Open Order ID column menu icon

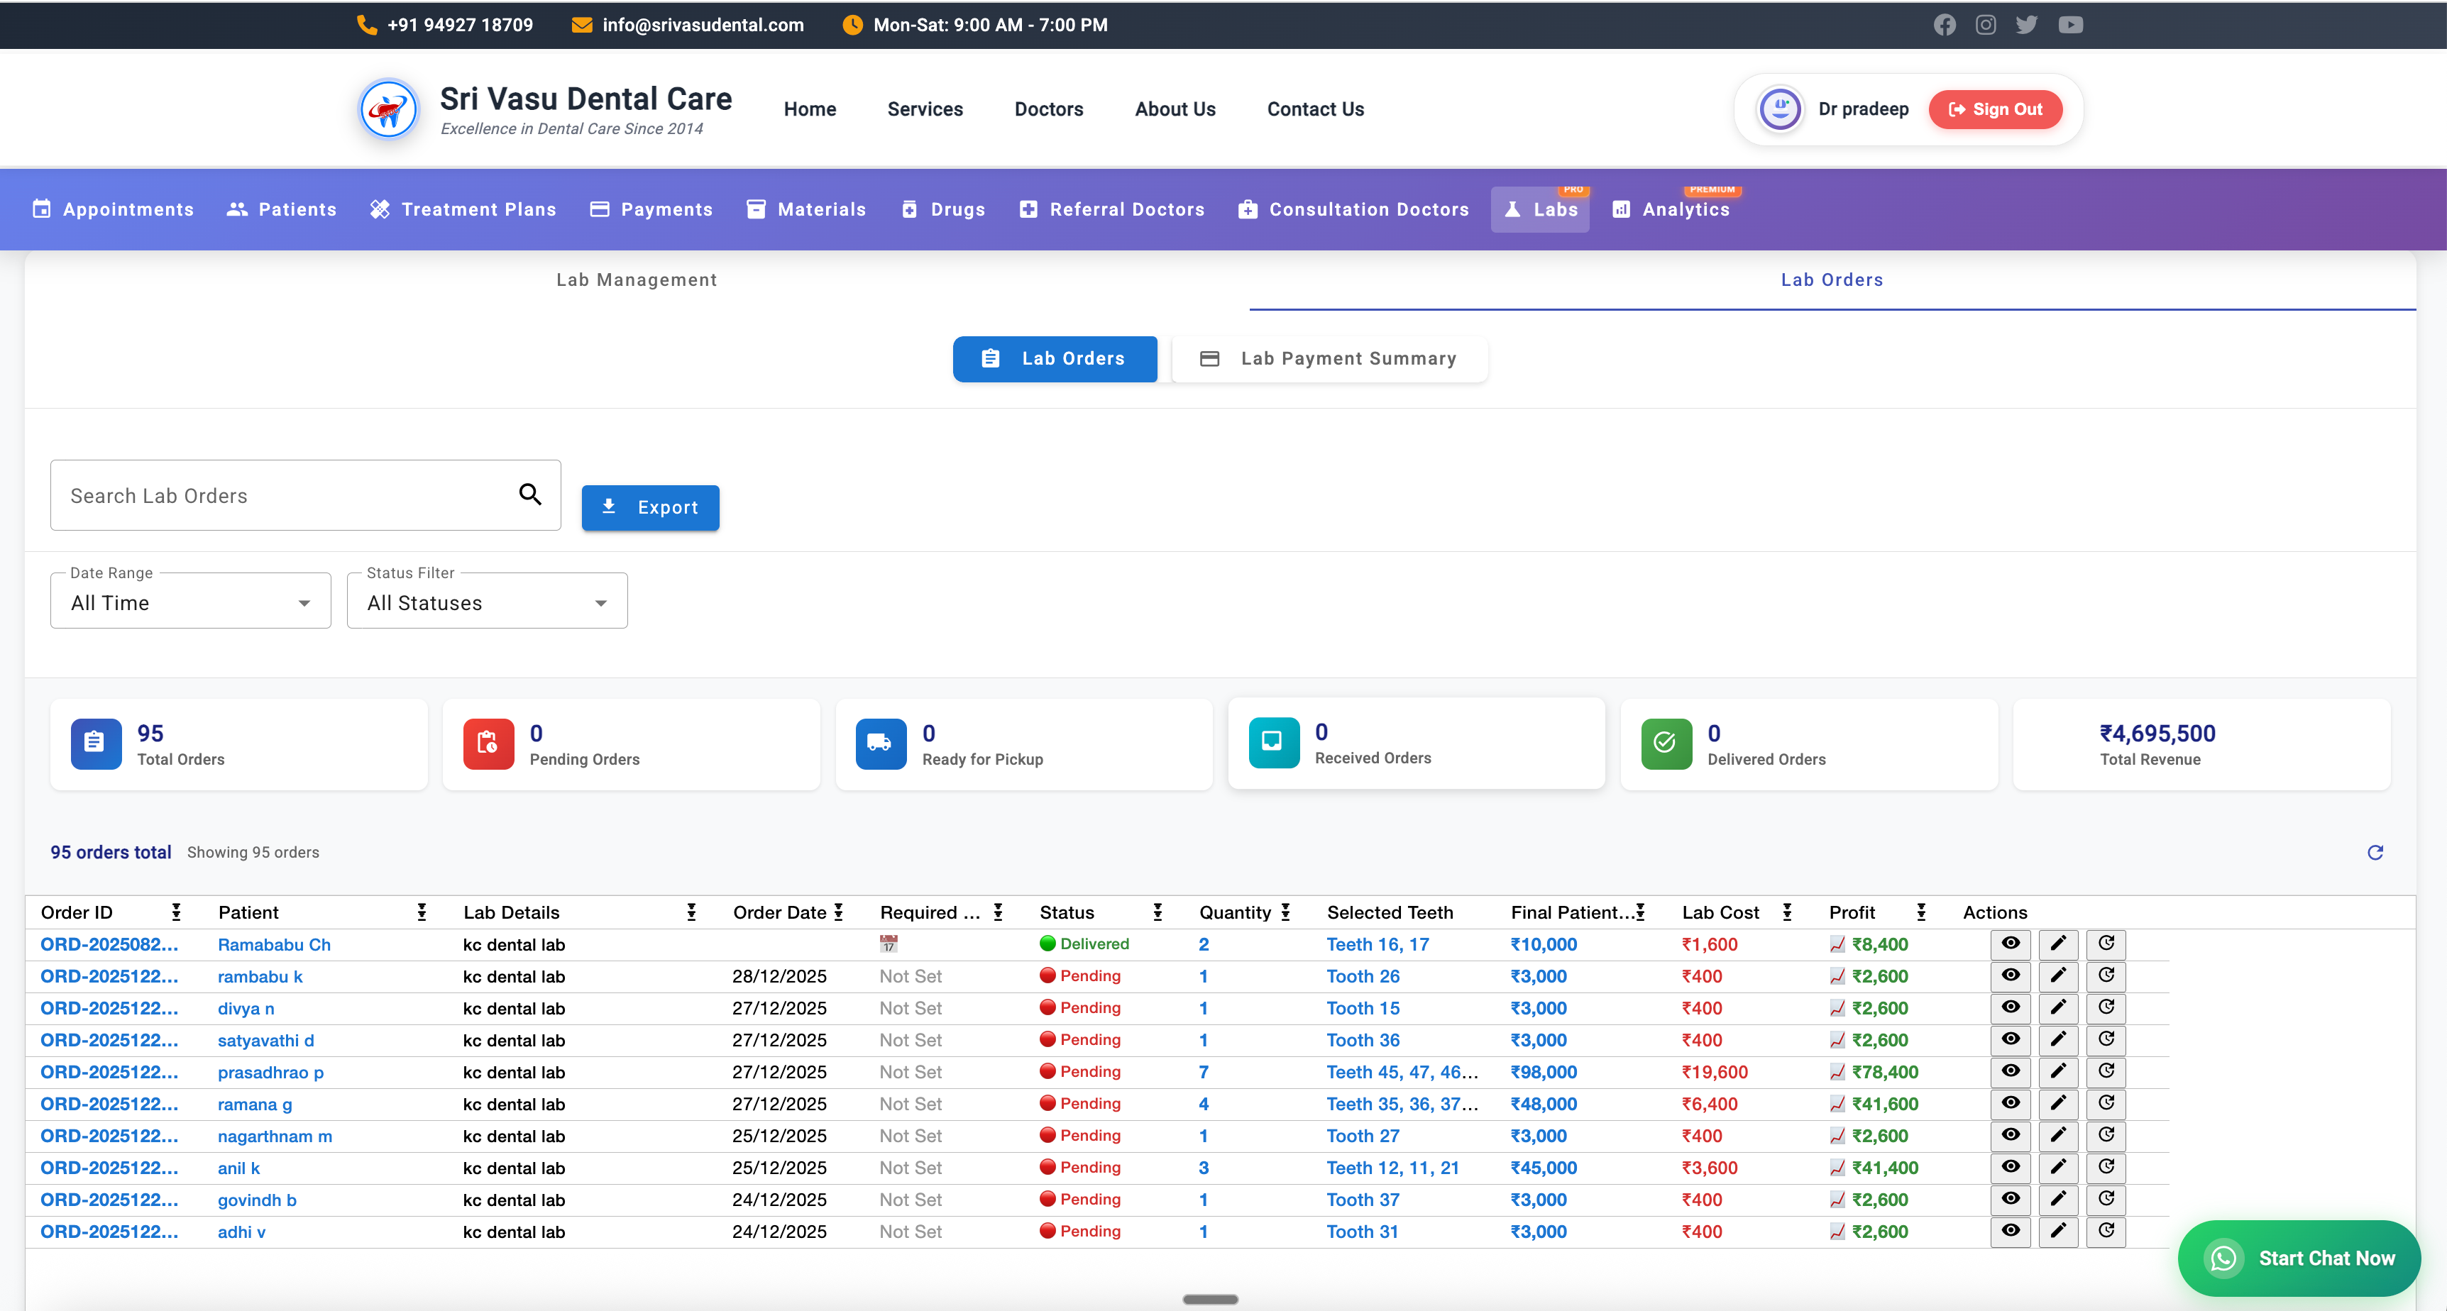click(x=176, y=912)
